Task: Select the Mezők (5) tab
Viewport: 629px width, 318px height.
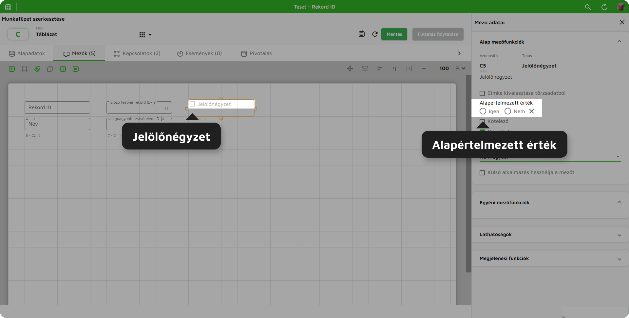Action: click(79, 53)
